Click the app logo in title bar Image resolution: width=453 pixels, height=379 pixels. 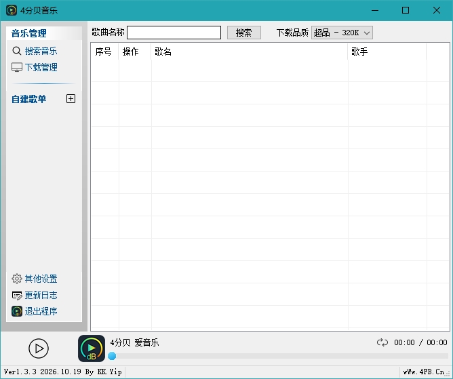pos(12,10)
